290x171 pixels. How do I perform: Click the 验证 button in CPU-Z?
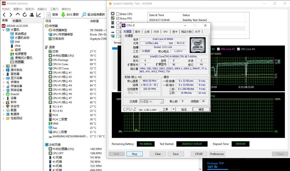click(184, 109)
